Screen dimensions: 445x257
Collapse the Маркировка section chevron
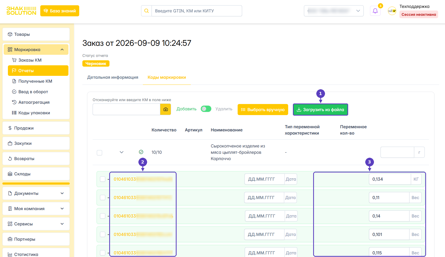coord(62,50)
